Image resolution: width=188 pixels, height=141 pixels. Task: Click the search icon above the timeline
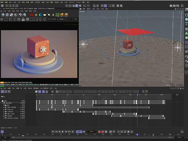[x=171, y=88]
